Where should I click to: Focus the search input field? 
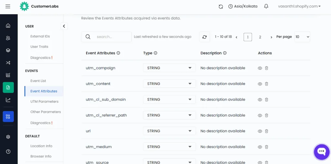coord(106,37)
